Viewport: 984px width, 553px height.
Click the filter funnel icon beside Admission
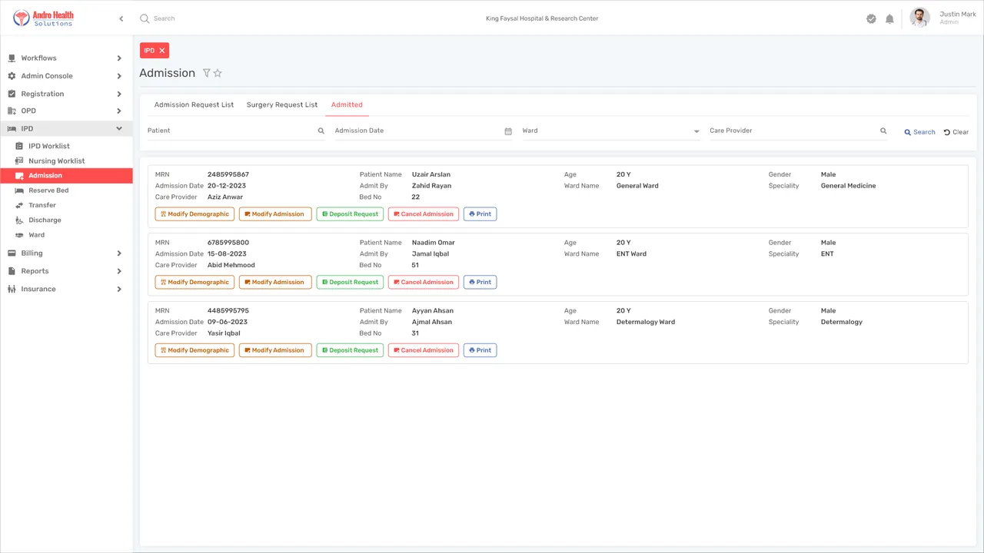pyautogui.click(x=206, y=73)
